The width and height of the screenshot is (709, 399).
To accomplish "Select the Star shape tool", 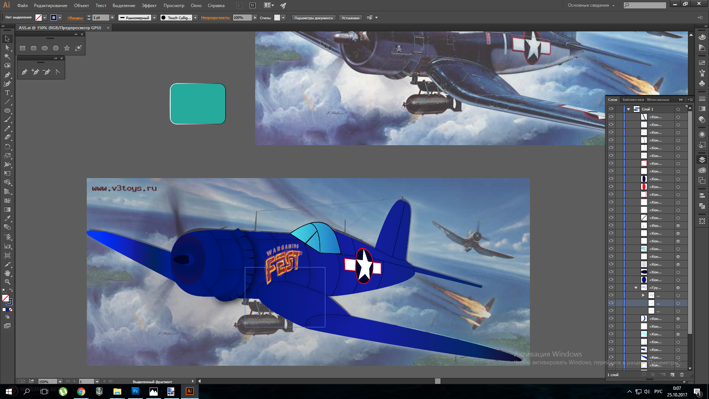I will [x=67, y=48].
